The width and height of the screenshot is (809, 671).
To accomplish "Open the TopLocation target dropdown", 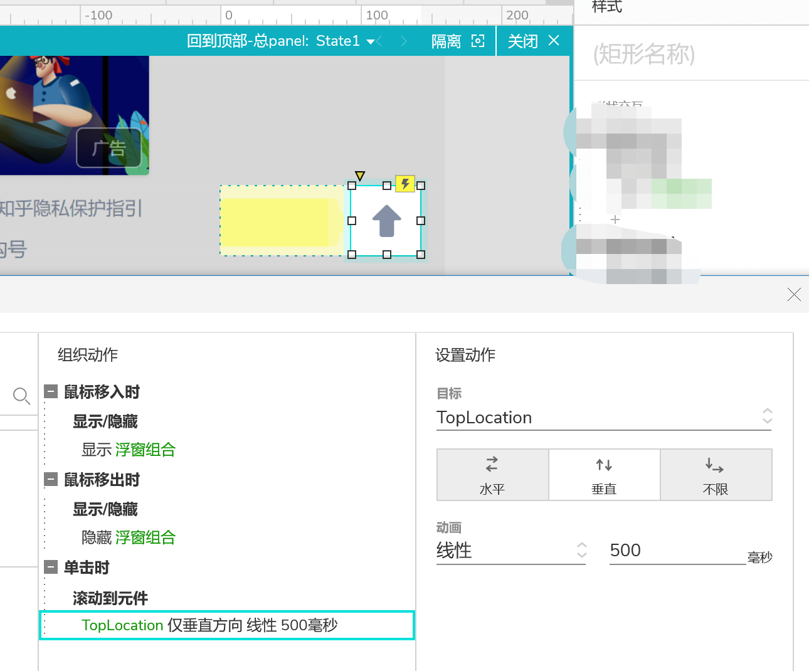I will (604, 418).
